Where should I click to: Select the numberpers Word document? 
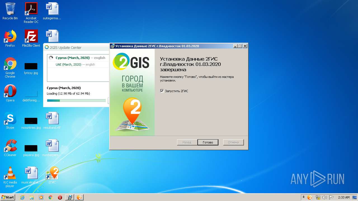(x=52, y=148)
